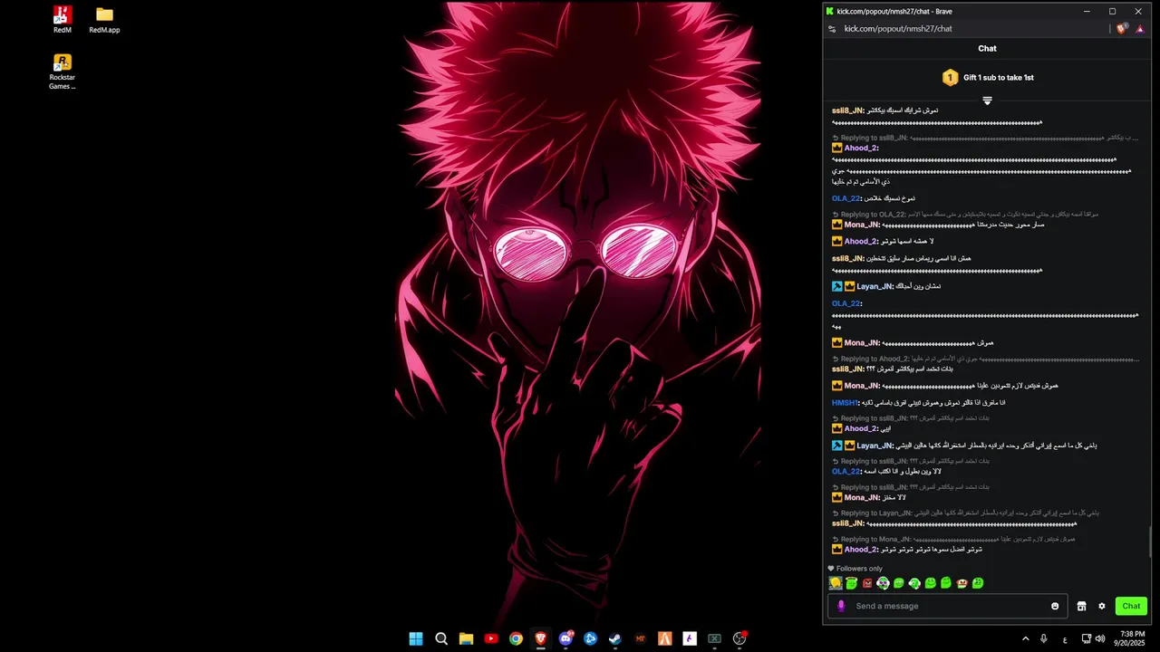Open chat settings gear icon
The image size is (1160, 652).
click(1102, 606)
